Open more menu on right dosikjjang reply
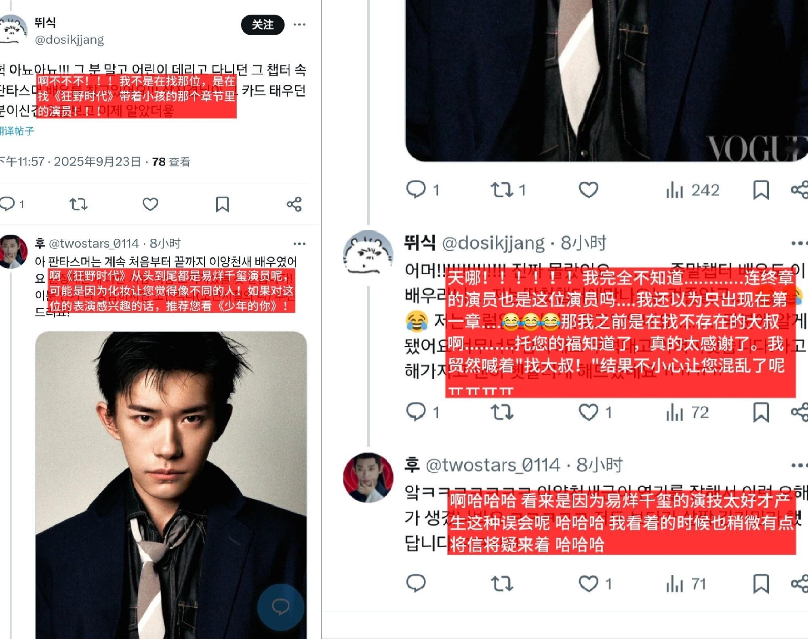The height and width of the screenshot is (639, 808). coord(799,243)
